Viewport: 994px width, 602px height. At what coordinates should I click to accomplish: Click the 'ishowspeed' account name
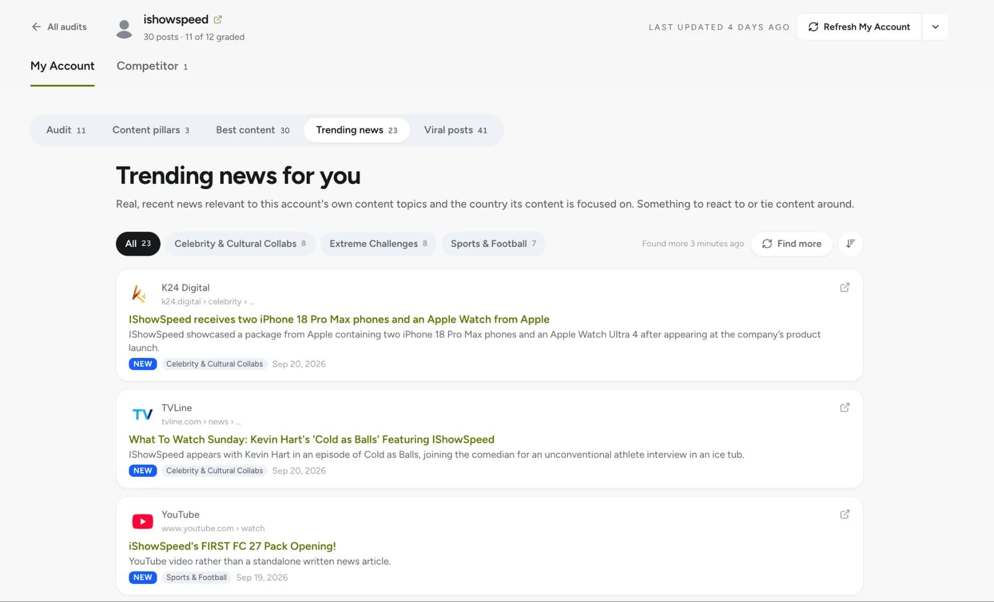tap(176, 19)
